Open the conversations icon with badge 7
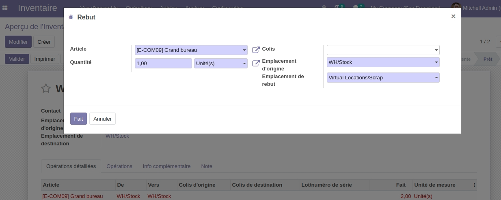 [356, 8]
